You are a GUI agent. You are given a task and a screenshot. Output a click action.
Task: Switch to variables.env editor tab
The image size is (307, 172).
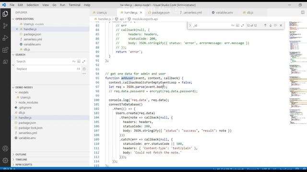click(224, 12)
